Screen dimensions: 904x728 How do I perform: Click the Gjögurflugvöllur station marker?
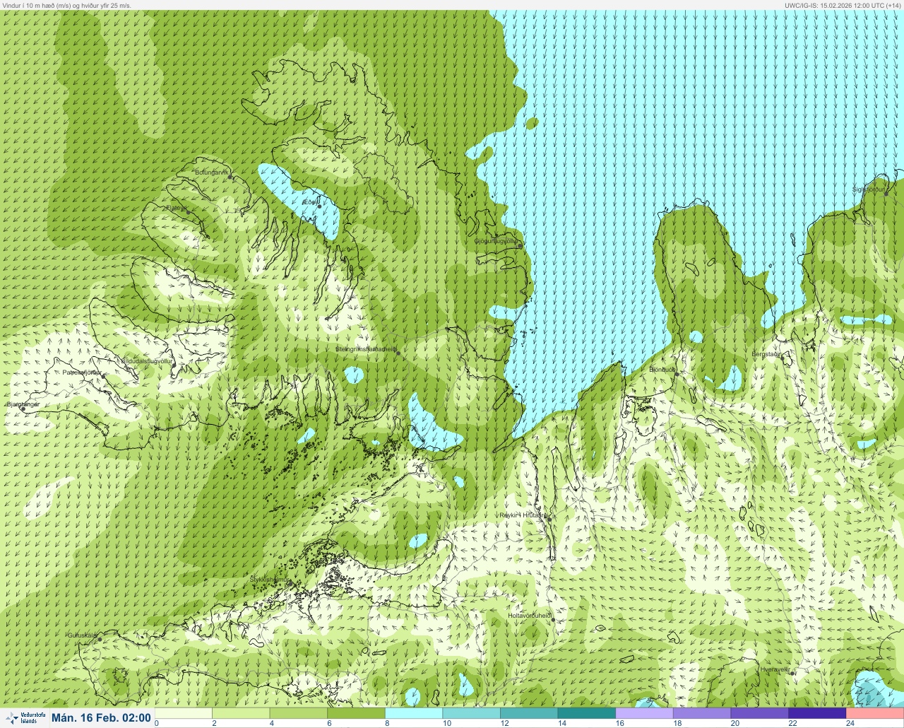pos(520,246)
